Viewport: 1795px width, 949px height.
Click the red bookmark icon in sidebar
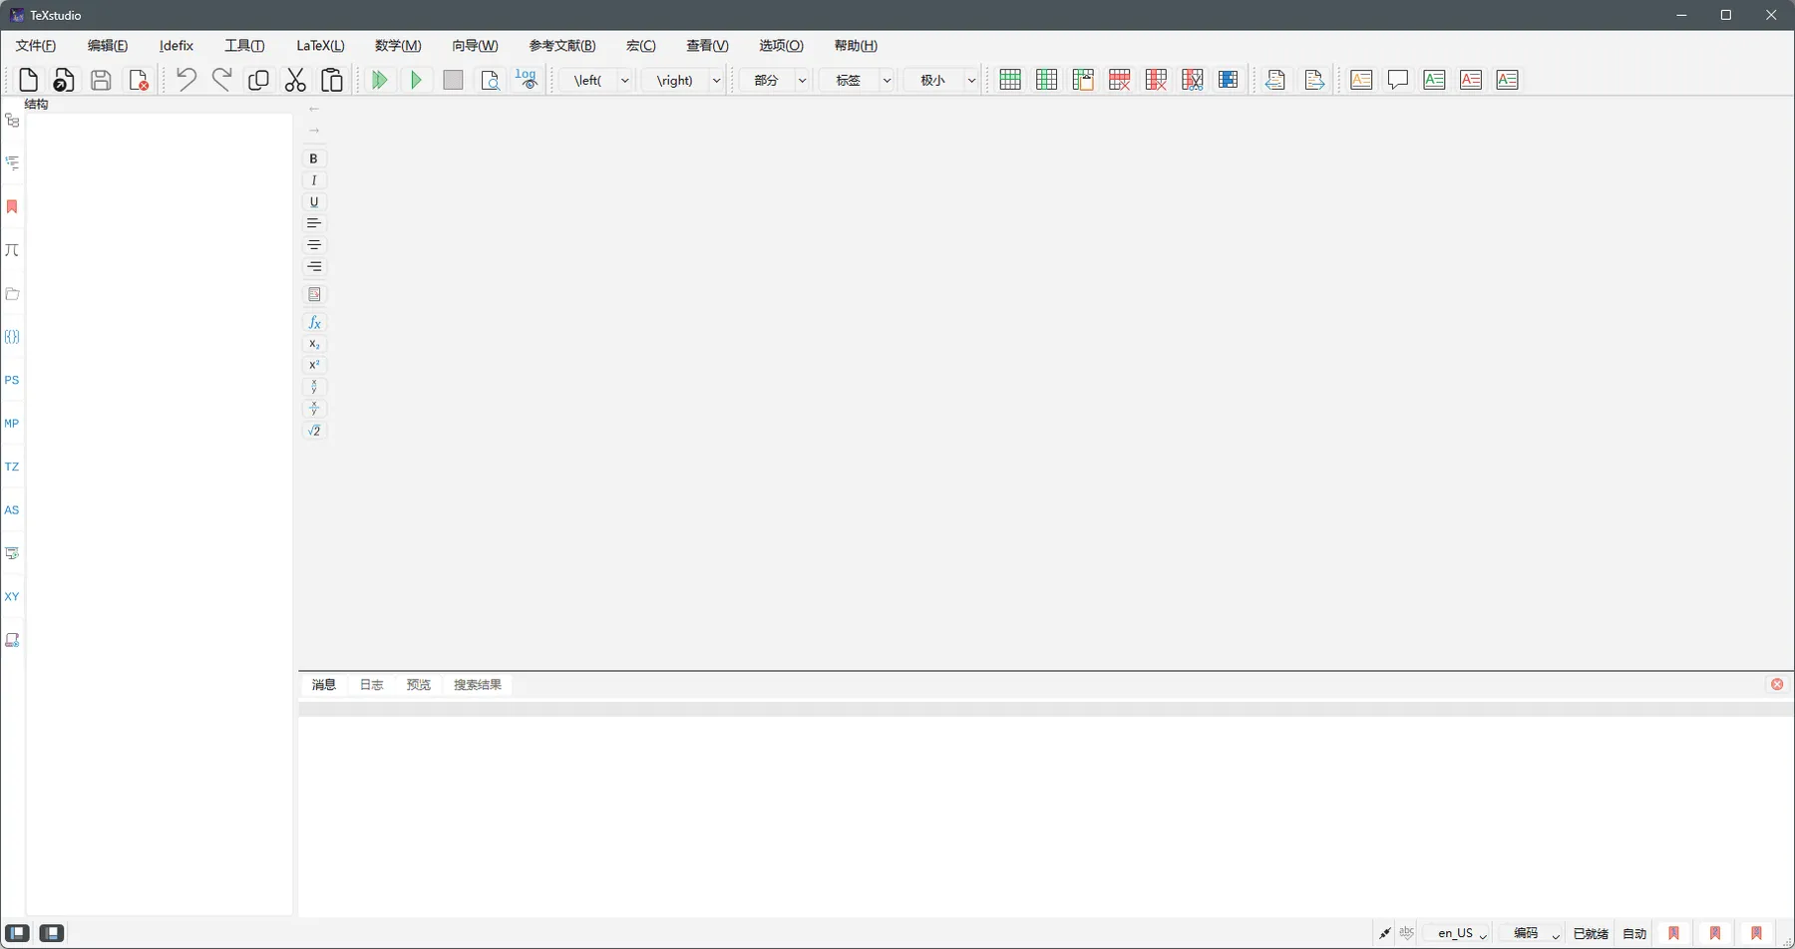12,206
